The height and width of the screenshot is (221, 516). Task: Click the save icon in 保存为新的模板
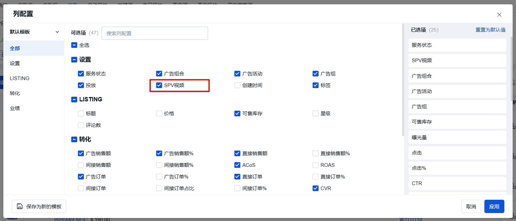click(20, 206)
